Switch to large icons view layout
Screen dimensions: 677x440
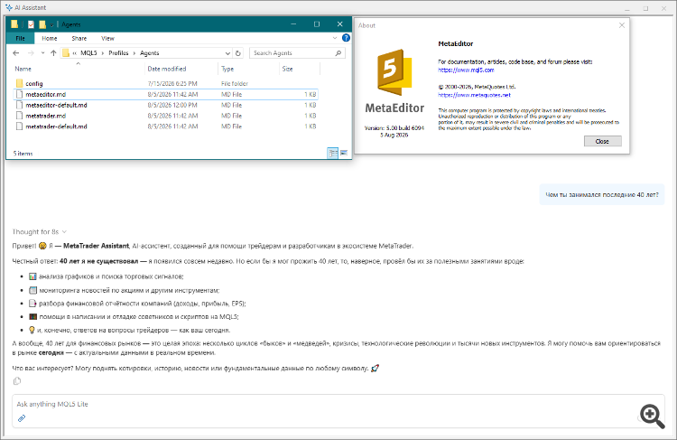(344, 153)
